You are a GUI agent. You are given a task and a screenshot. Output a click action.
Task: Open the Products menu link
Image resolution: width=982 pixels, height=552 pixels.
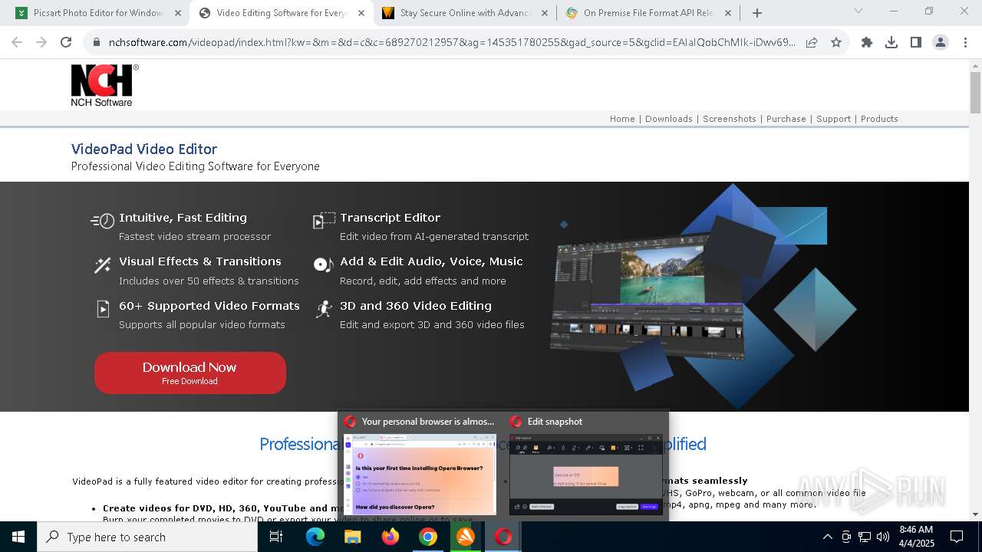[879, 119]
